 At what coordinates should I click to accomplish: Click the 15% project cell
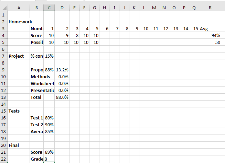click(49, 56)
